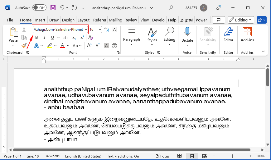Toggle Character Shading gray A

tap(106, 46)
